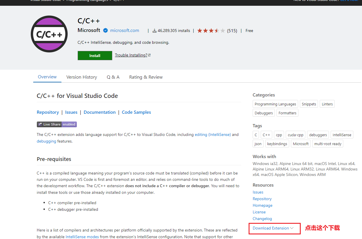Open Changelog under Resources
Image resolution: width=362 pixels, height=239 pixels.
pyautogui.click(x=262, y=219)
